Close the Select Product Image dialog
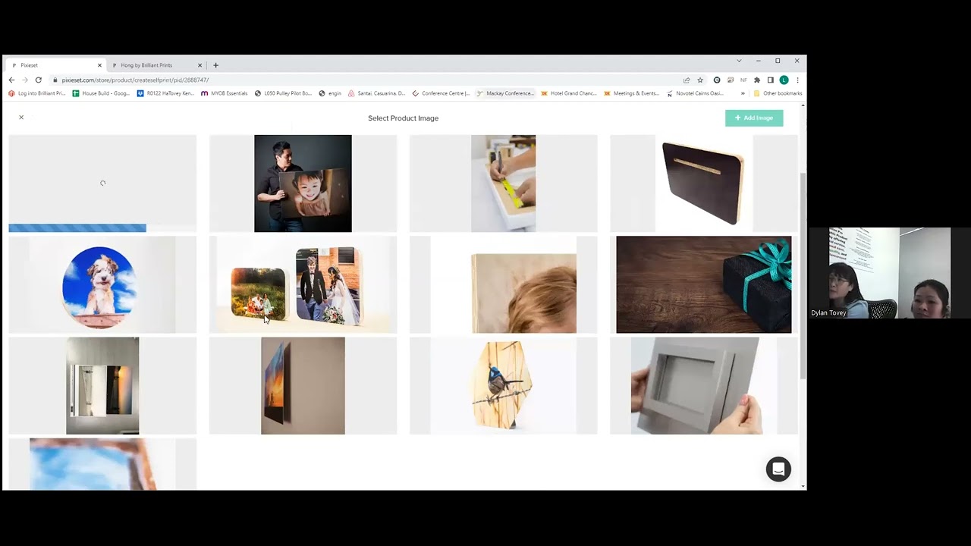The width and height of the screenshot is (971, 546). 21,118
